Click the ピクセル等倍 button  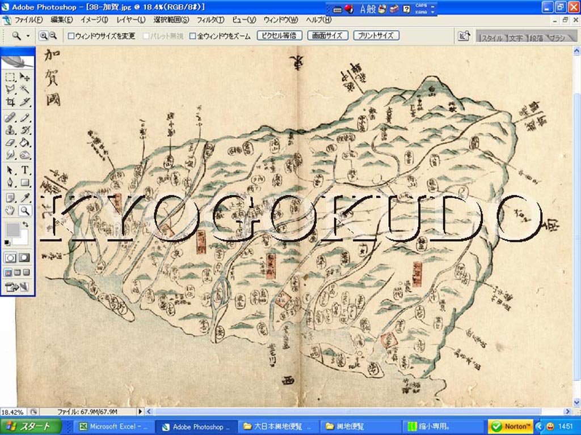280,36
